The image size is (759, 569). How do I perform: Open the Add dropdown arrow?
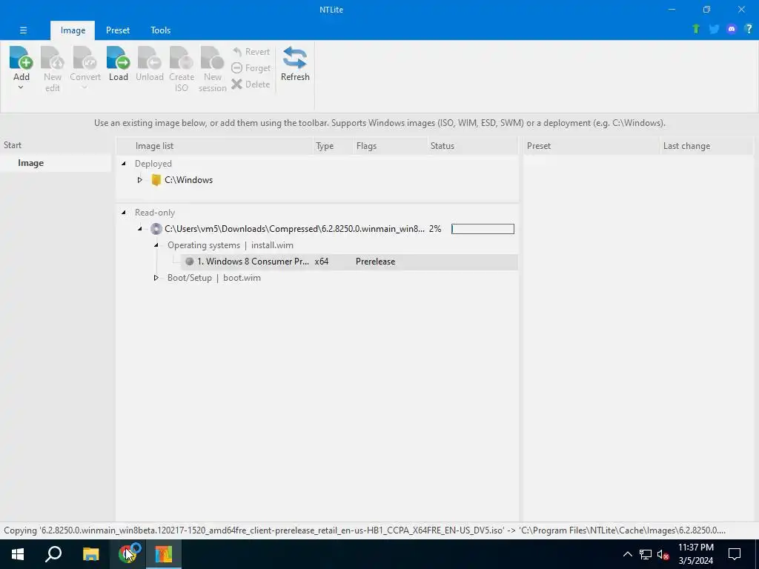tap(21, 88)
